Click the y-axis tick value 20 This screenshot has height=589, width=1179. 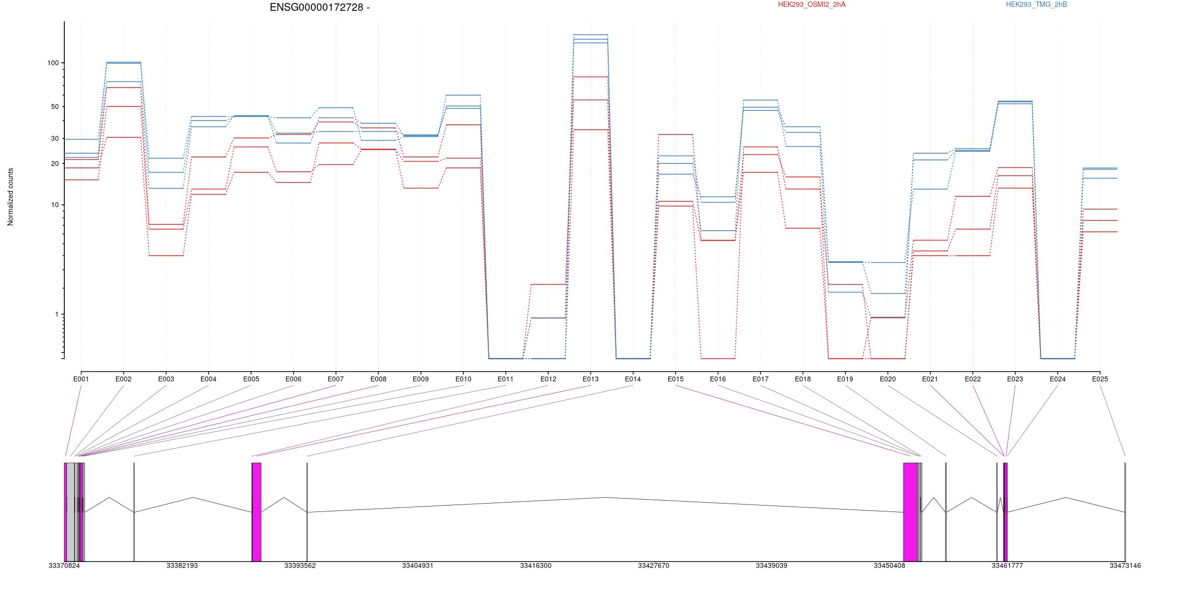click(x=55, y=164)
